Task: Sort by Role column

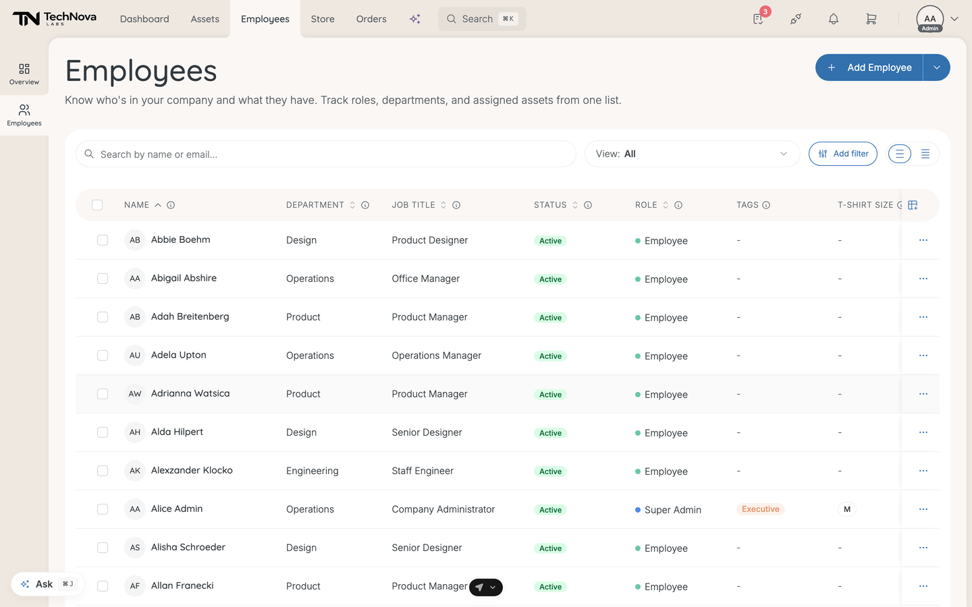Action: pos(666,205)
